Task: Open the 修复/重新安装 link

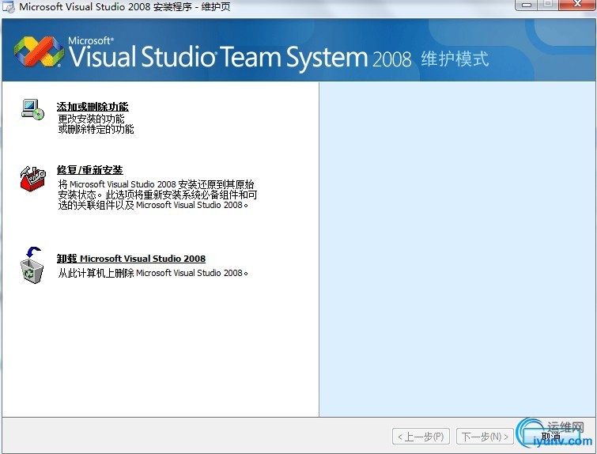Action: (x=90, y=170)
